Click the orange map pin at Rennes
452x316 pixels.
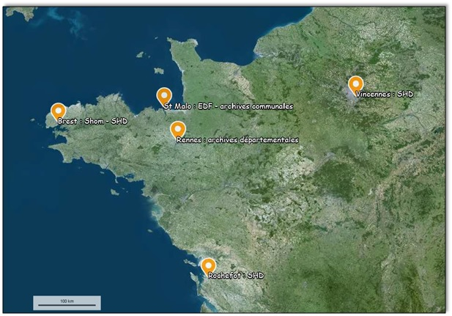178,131
